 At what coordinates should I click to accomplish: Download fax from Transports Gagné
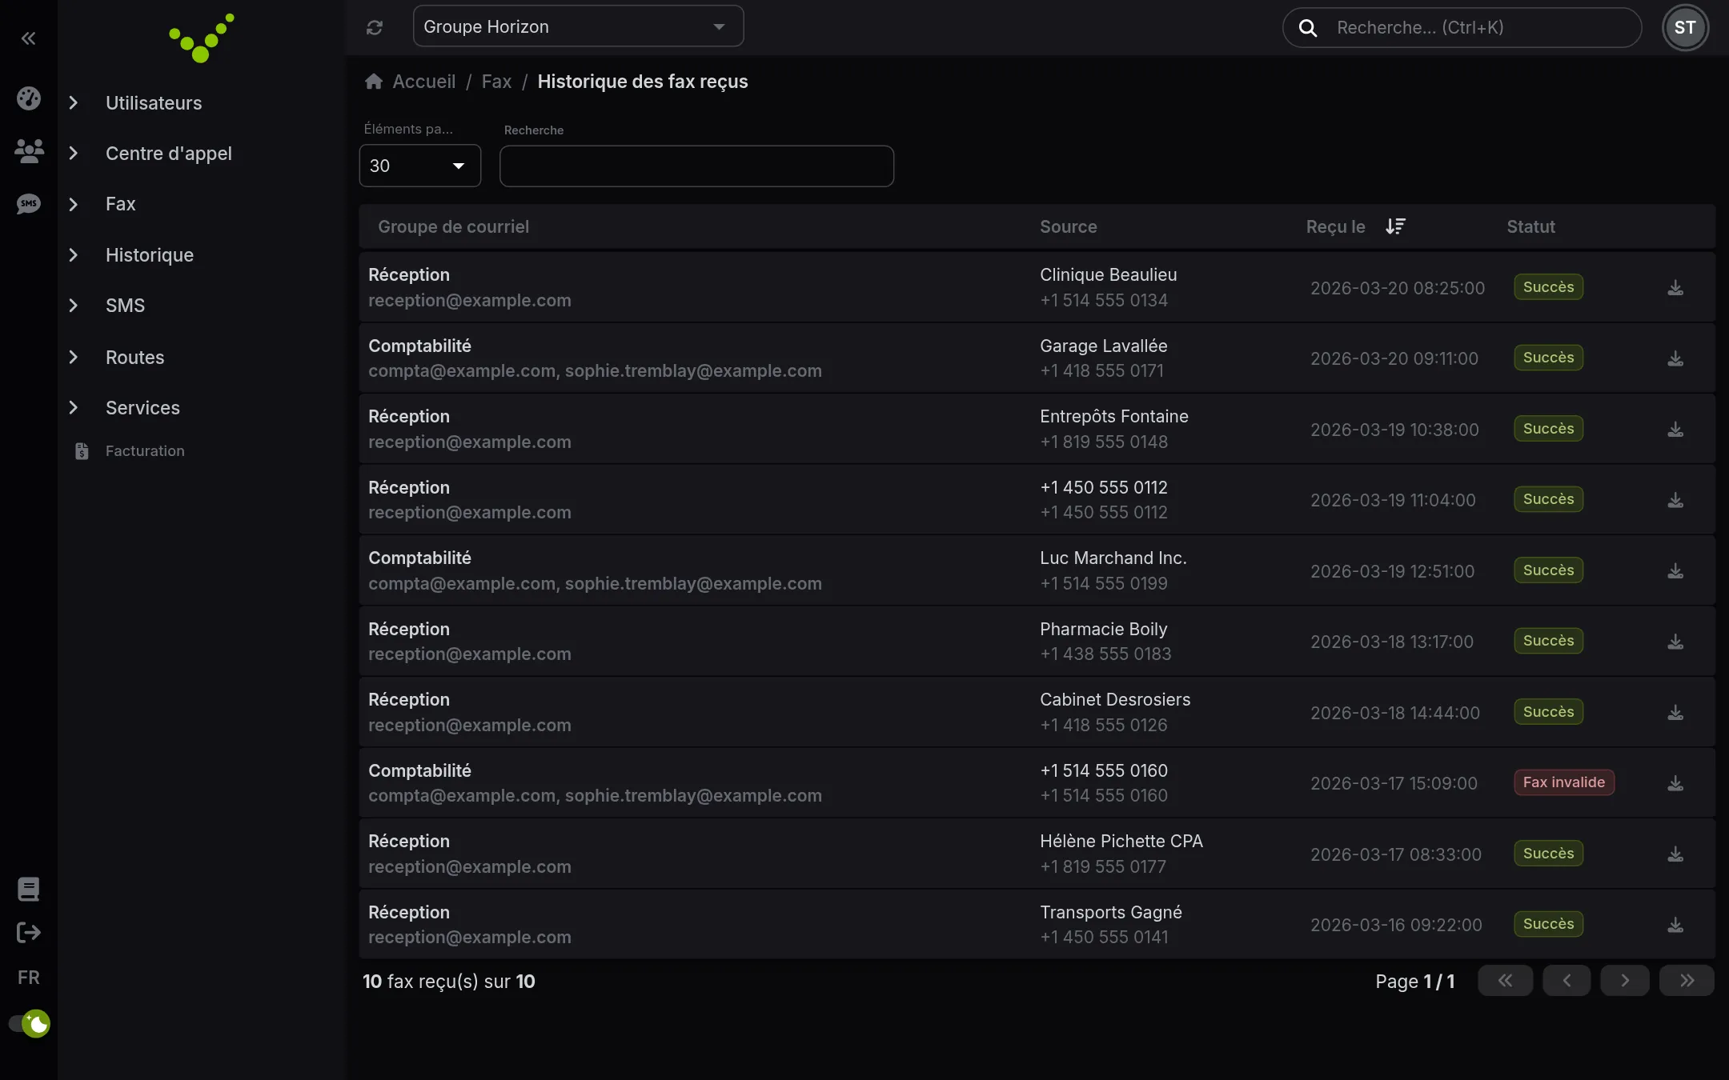point(1675,925)
